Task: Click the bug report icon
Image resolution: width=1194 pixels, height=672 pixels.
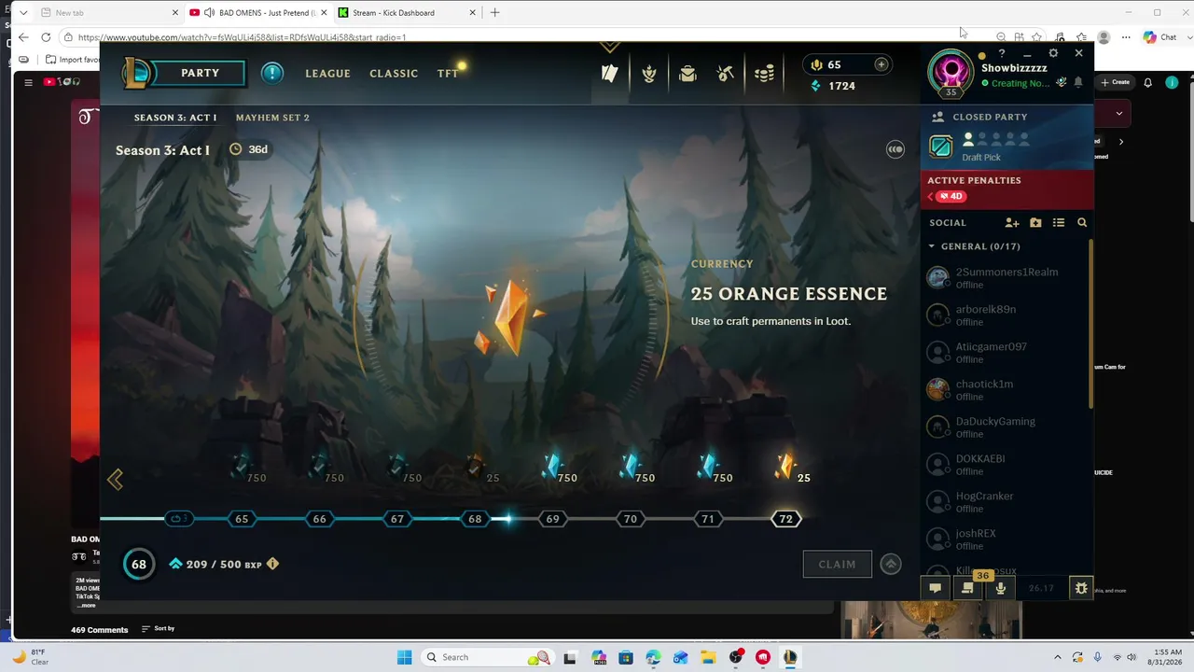Action: 1081,588
